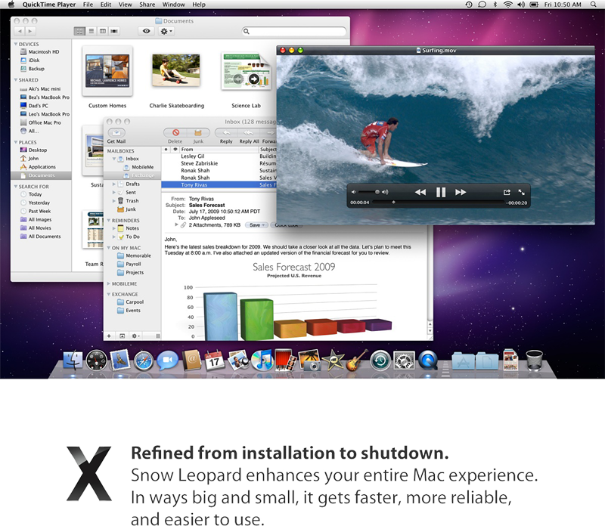The height and width of the screenshot is (526, 605).
Task: Launch GarageBand from the Dock
Action: click(x=356, y=360)
